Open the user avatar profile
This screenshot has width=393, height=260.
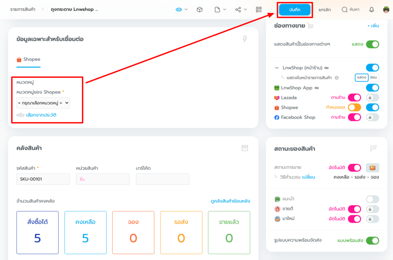click(x=386, y=10)
